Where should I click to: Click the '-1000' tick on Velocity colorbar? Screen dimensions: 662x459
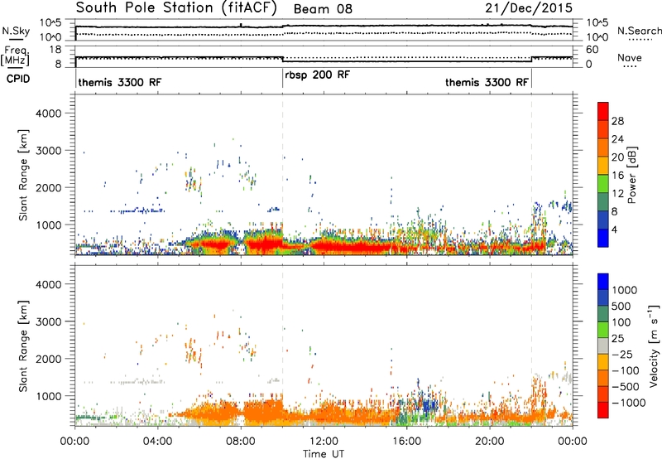629,403
